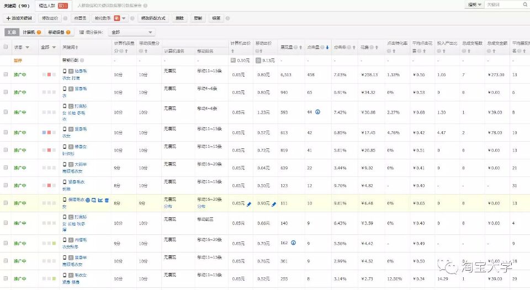The width and height of the screenshot is (530, 290).
Task: Check the row with 613 impressions
Action: (x=6, y=132)
